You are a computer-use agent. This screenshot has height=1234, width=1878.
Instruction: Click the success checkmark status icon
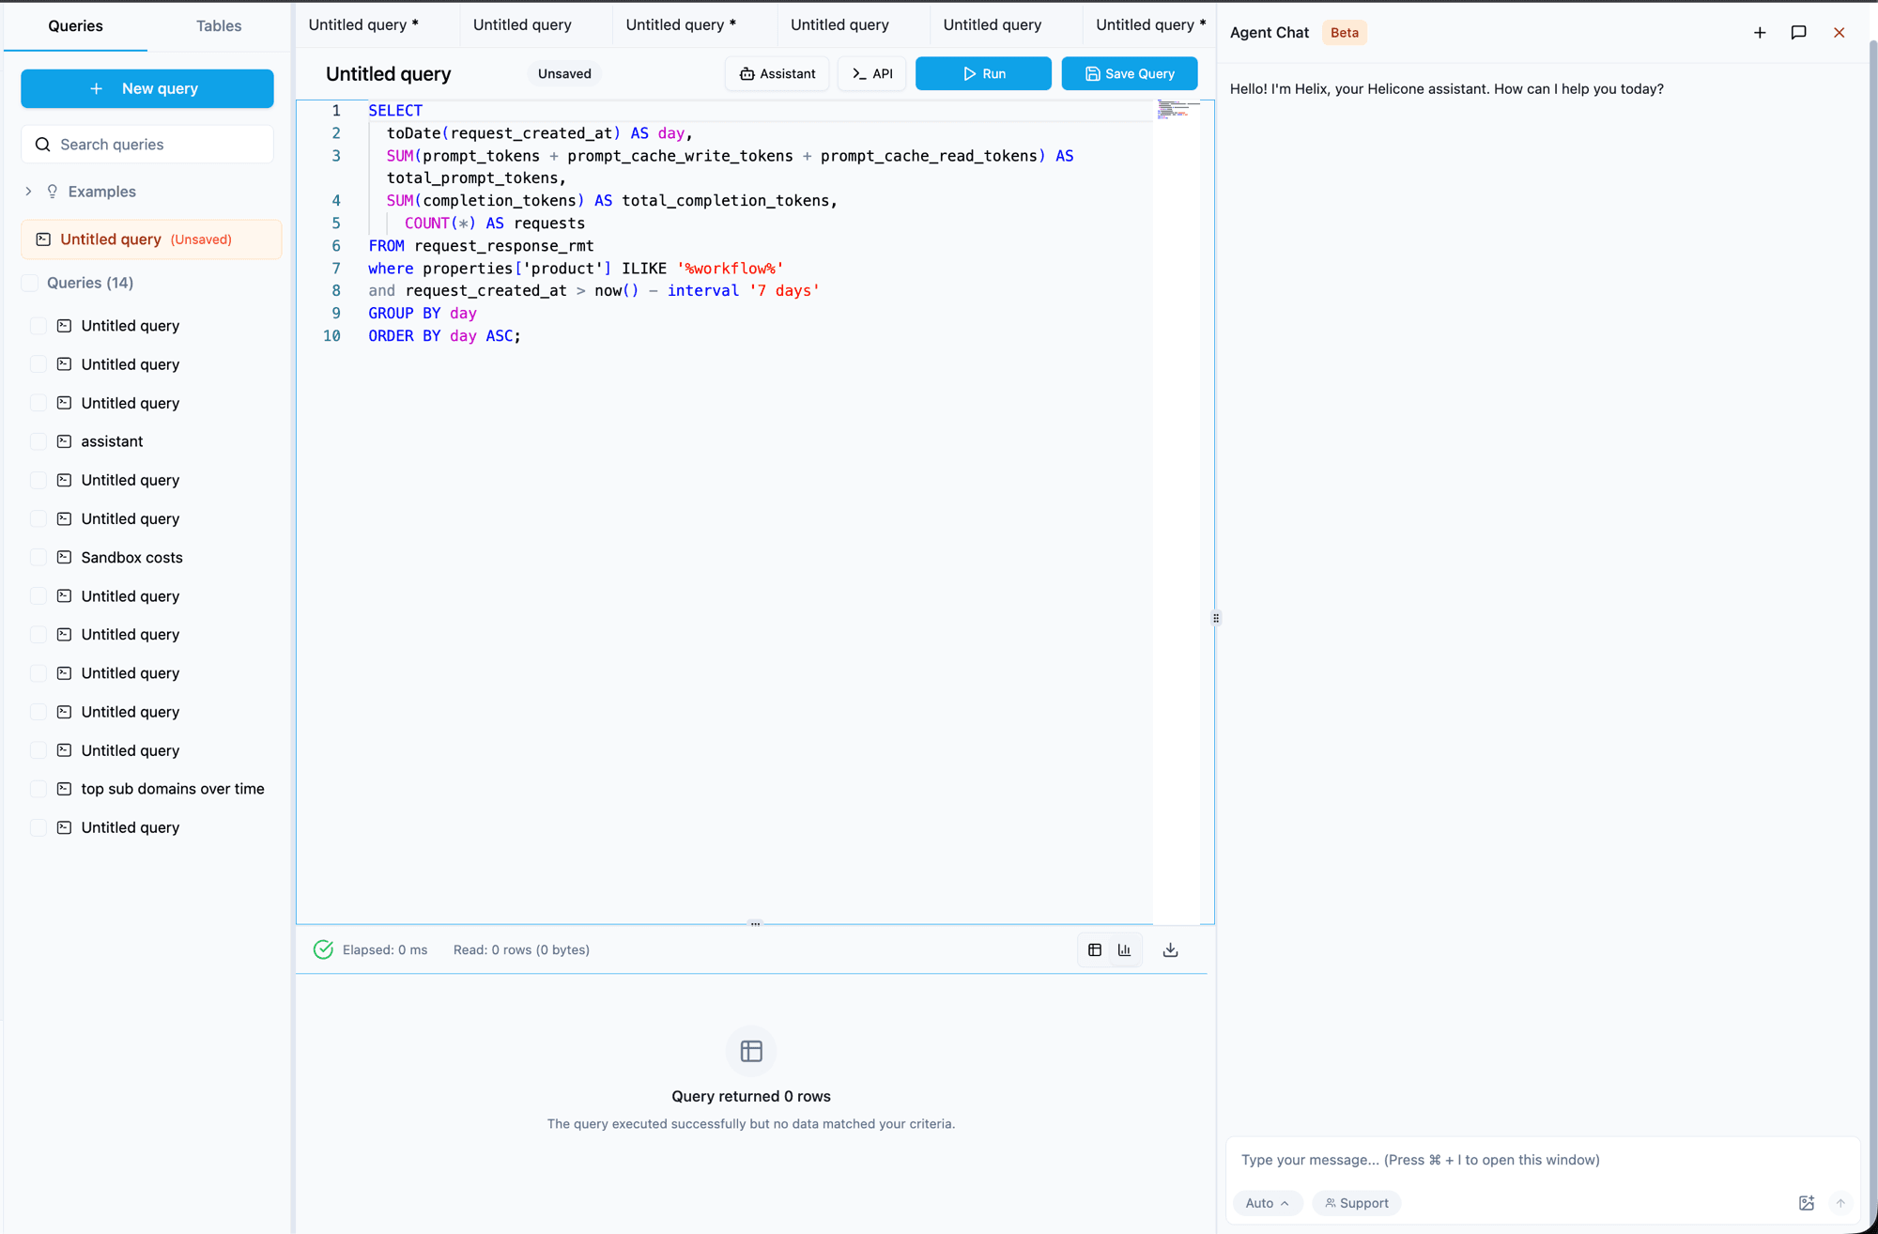[x=323, y=949]
